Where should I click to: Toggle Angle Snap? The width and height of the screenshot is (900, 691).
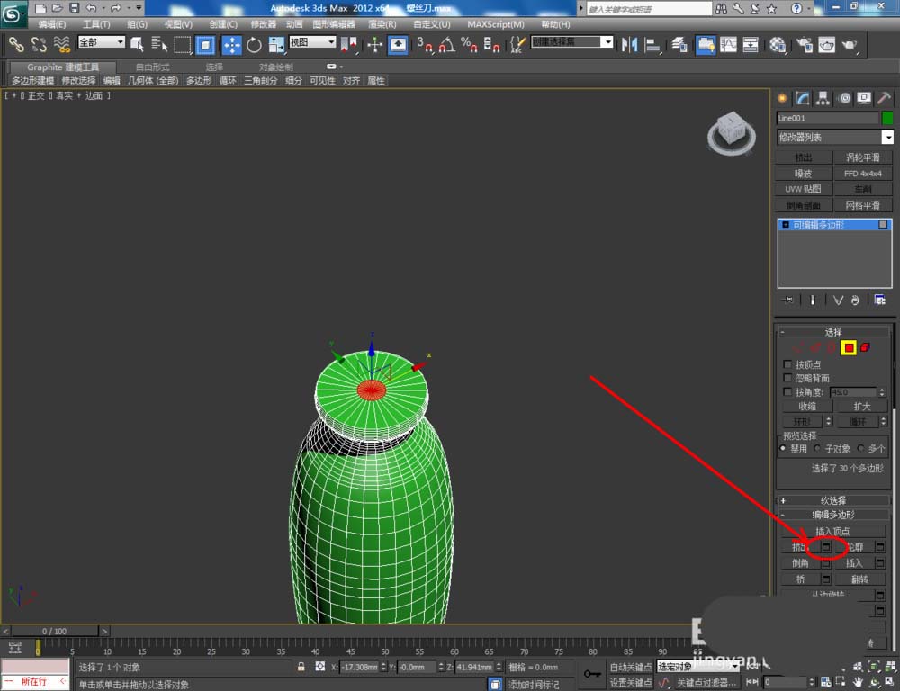(x=446, y=44)
